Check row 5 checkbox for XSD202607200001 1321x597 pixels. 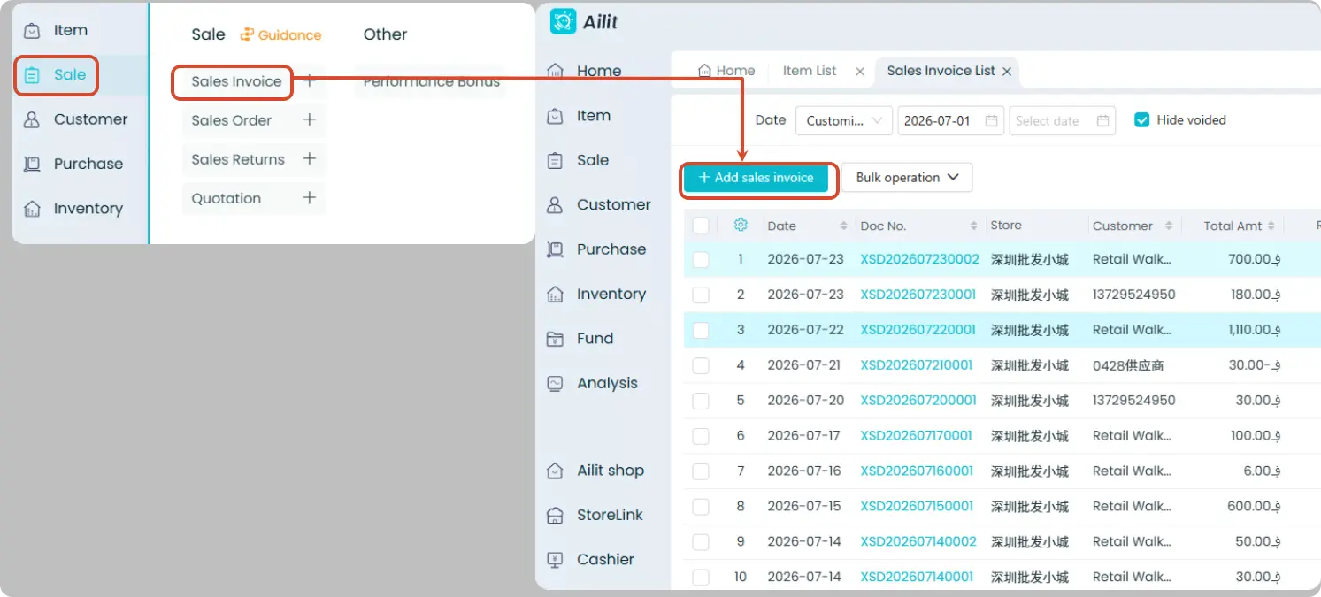click(x=701, y=401)
